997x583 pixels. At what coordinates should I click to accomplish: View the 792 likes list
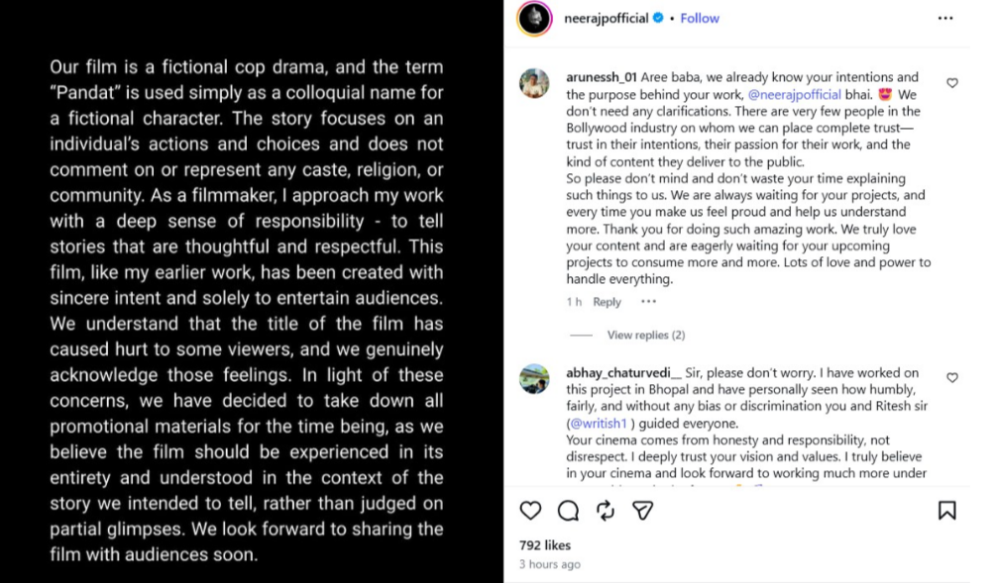[x=545, y=545]
